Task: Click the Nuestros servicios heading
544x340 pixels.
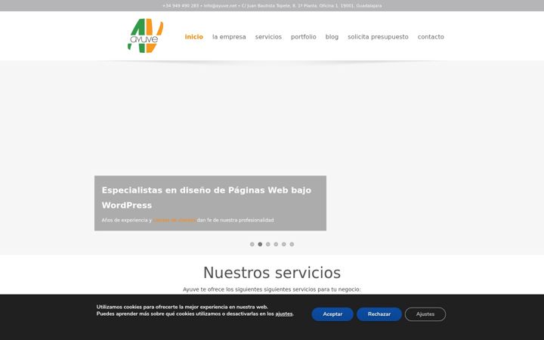Action: coord(272,272)
